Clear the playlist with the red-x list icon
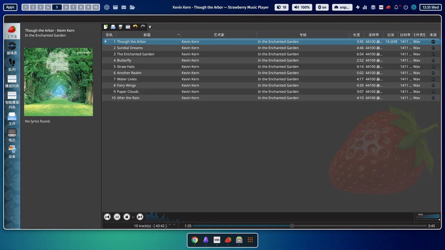This screenshot has width=445, height=250. tap(128, 27)
